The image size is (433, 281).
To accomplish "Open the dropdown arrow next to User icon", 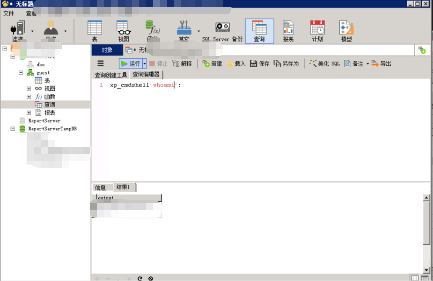I will 66,31.
